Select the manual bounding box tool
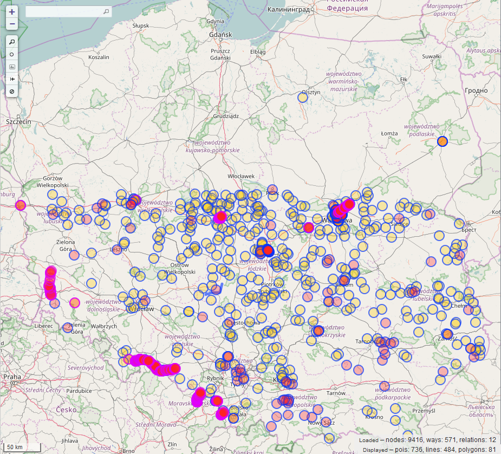 point(12,67)
